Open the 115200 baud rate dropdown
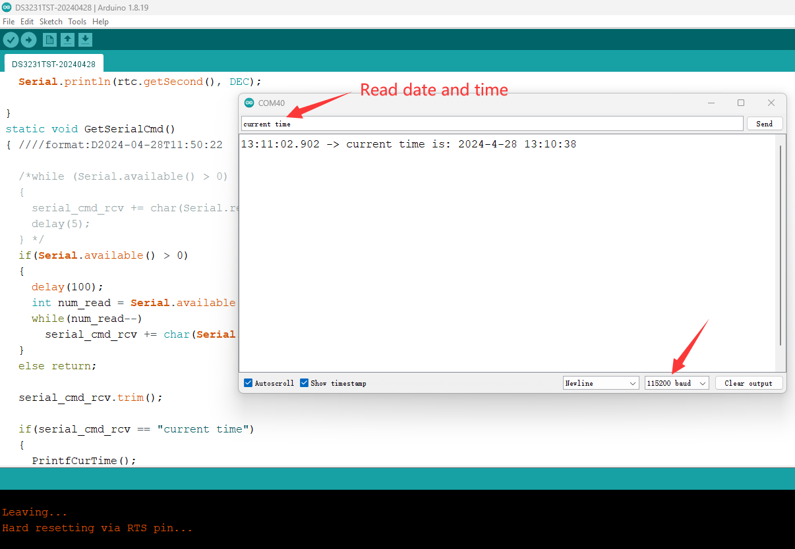Viewport: 795px width, 549px height. pyautogui.click(x=676, y=383)
